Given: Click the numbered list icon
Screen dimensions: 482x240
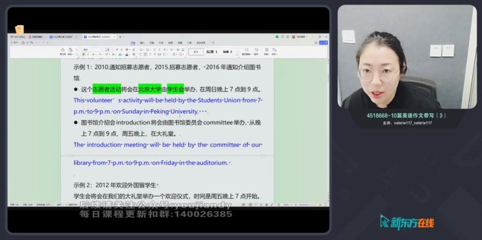Looking at the screenshot, I should tap(147, 50).
